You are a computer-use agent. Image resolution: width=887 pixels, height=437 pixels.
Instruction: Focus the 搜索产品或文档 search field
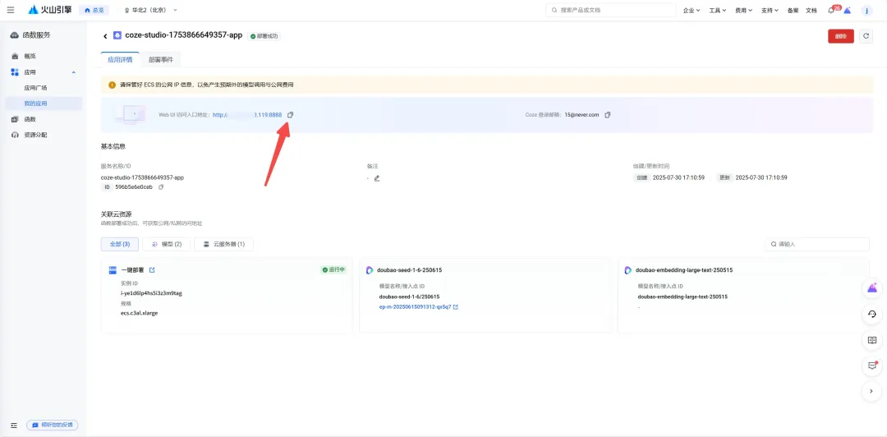[611, 10]
